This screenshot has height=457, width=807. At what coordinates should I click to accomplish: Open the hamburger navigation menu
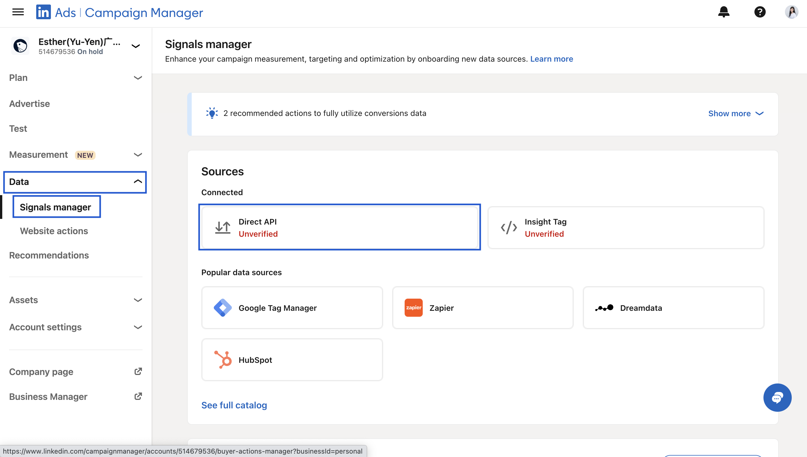(x=18, y=12)
